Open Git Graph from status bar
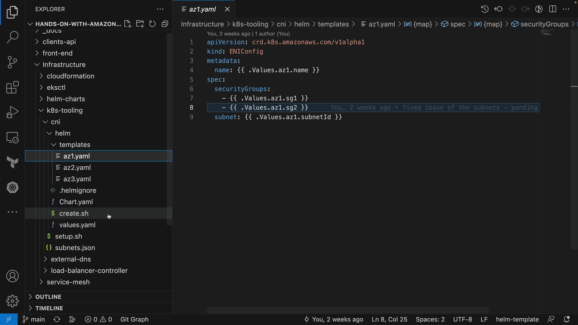The width and height of the screenshot is (578, 325). point(134,319)
